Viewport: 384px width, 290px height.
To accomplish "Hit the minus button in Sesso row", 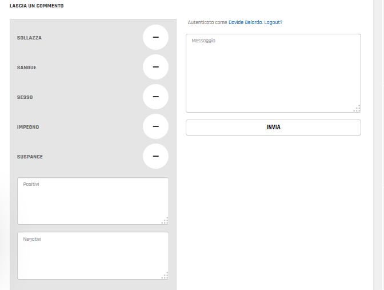I will pos(155,97).
